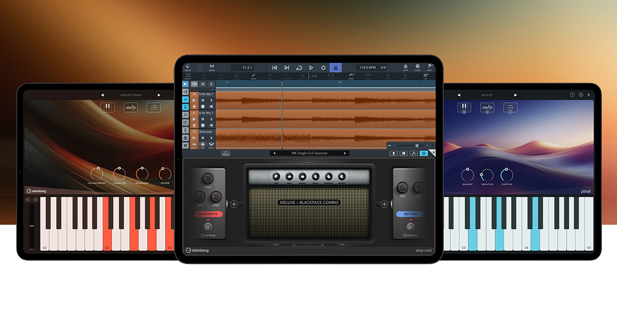Viewport: 617px width, 324px height.
Task: Delete the selected track
Action: (194, 145)
